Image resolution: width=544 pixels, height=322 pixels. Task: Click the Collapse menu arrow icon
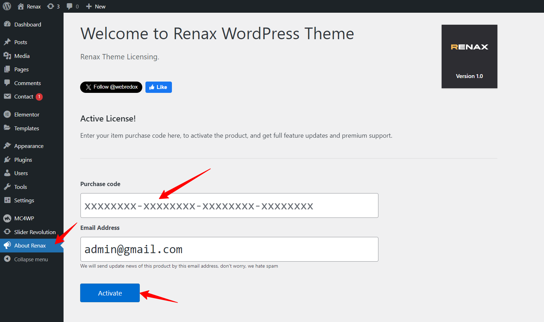[x=7, y=259]
